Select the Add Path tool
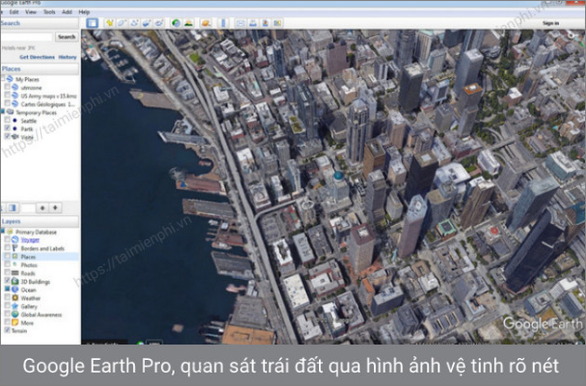586x386 pixels. [x=134, y=23]
